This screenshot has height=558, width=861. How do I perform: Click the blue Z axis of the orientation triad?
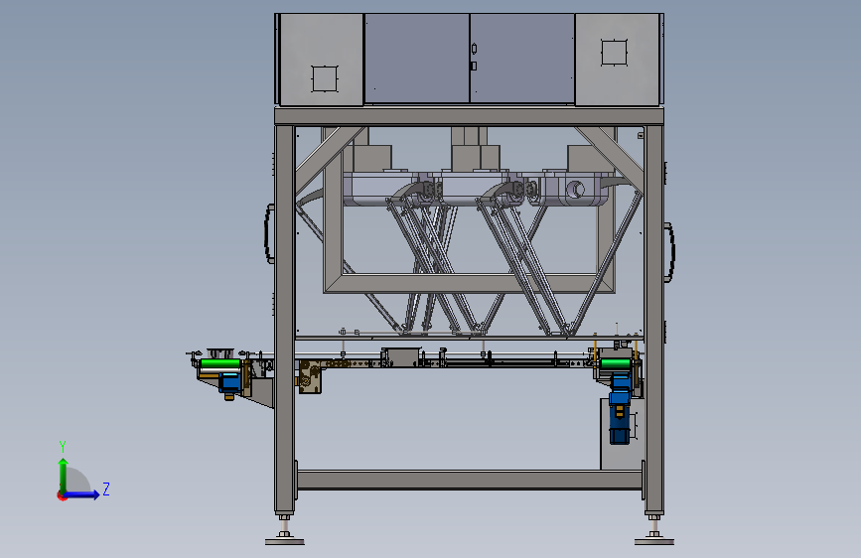pyautogui.click(x=82, y=494)
